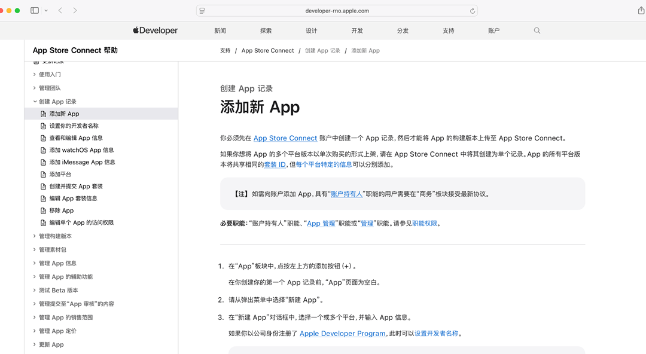Open the App Store Connect 帮助 title link
Viewport: 646px width, 354px height.
(x=75, y=50)
